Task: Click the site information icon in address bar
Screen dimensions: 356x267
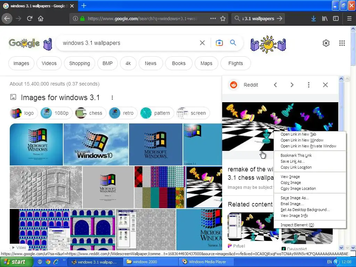Action: point(75,18)
